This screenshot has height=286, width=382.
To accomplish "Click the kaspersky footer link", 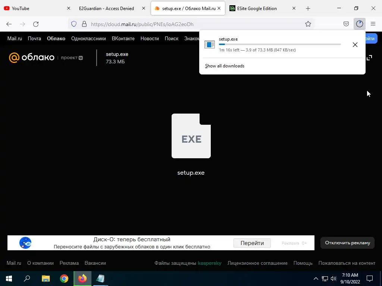I will point(210,263).
